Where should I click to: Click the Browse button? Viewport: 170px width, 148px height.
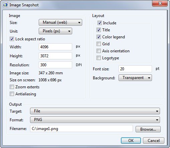pyautogui.click(x=148, y=129)
